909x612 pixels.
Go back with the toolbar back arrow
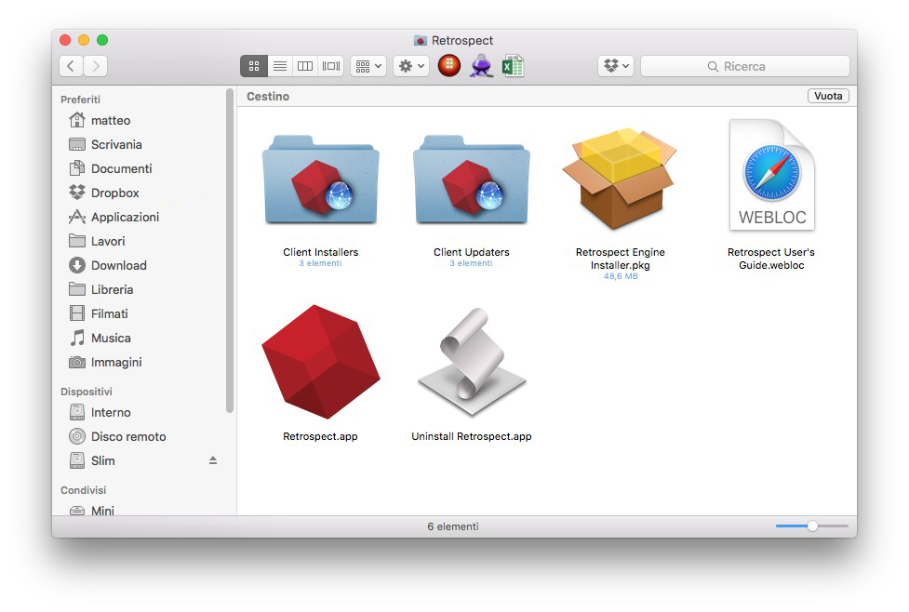click(71, 66)
